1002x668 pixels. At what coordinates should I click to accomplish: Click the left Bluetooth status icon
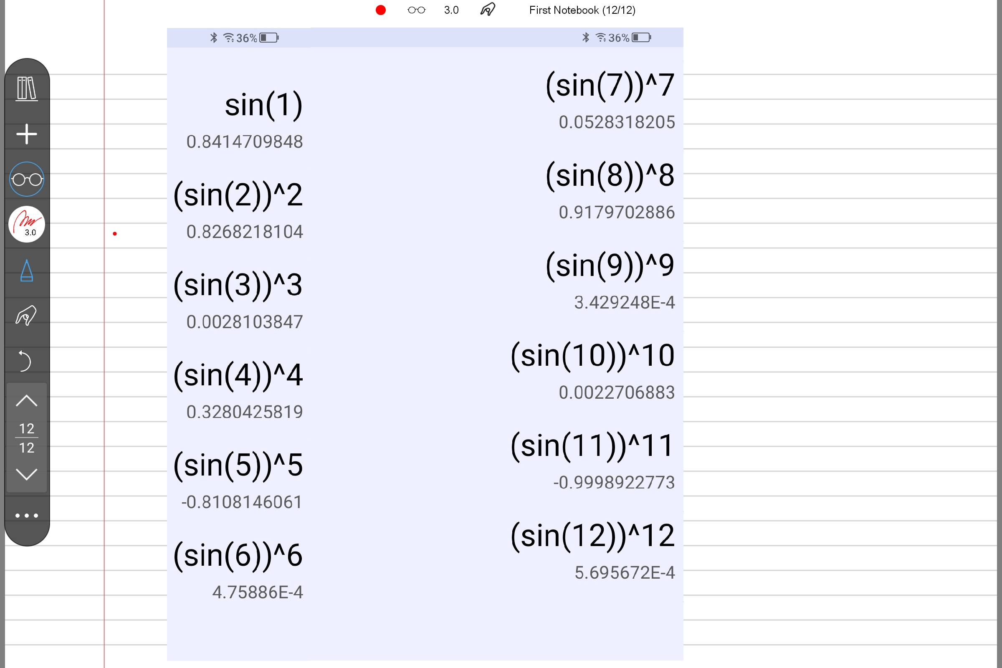(x=214, y=38)
